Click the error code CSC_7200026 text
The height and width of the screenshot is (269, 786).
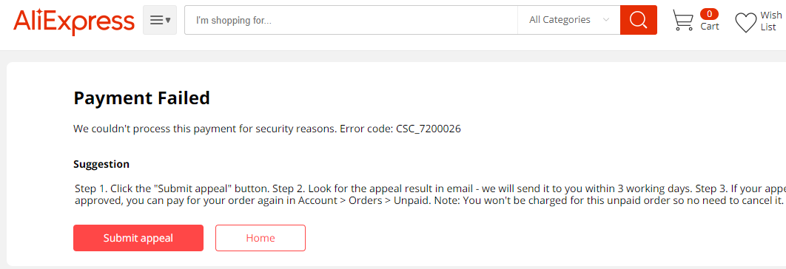tap(429, 129)
